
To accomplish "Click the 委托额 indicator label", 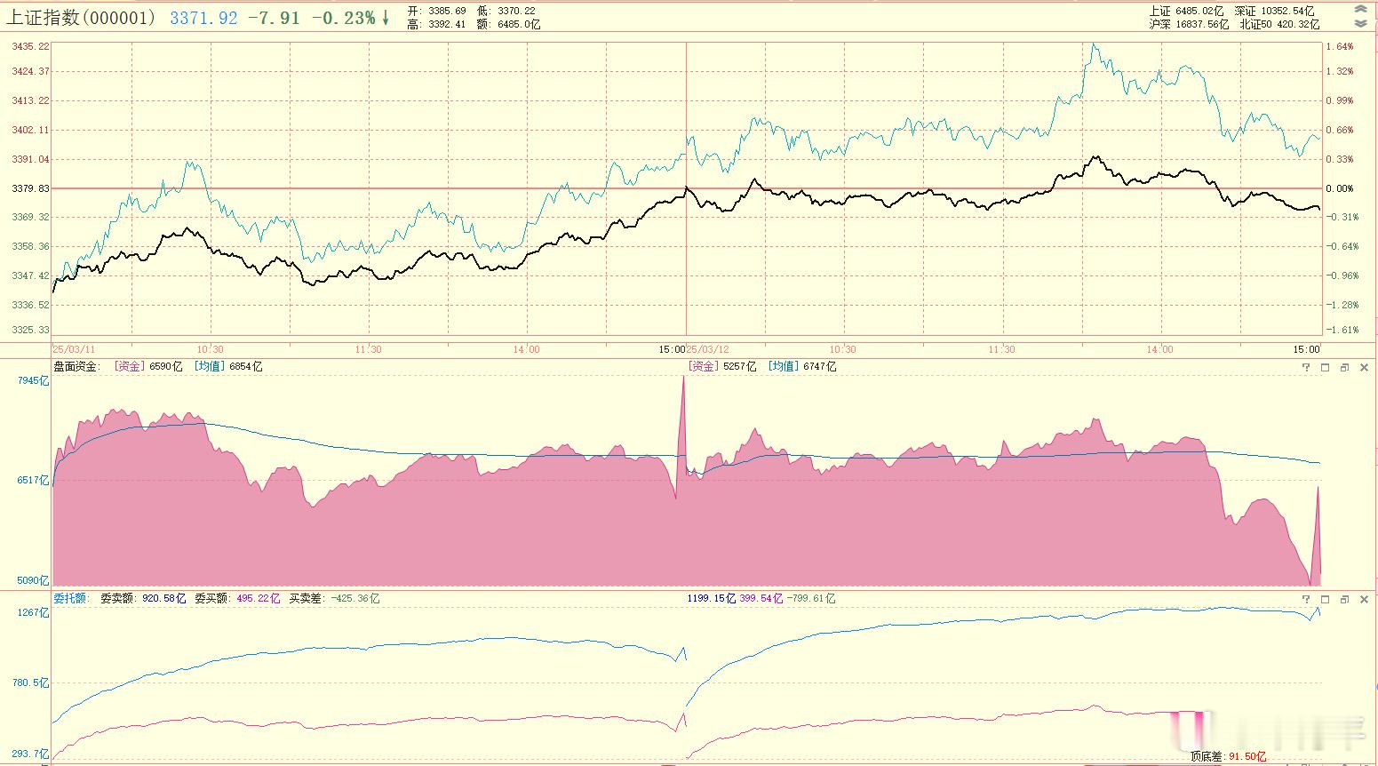I will (70, 598).
